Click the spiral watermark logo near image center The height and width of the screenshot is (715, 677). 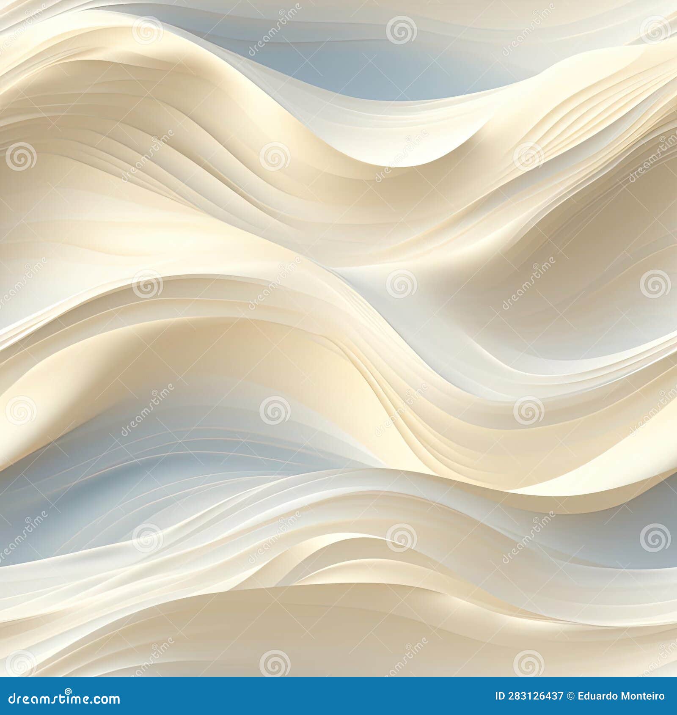pos(402,284)
